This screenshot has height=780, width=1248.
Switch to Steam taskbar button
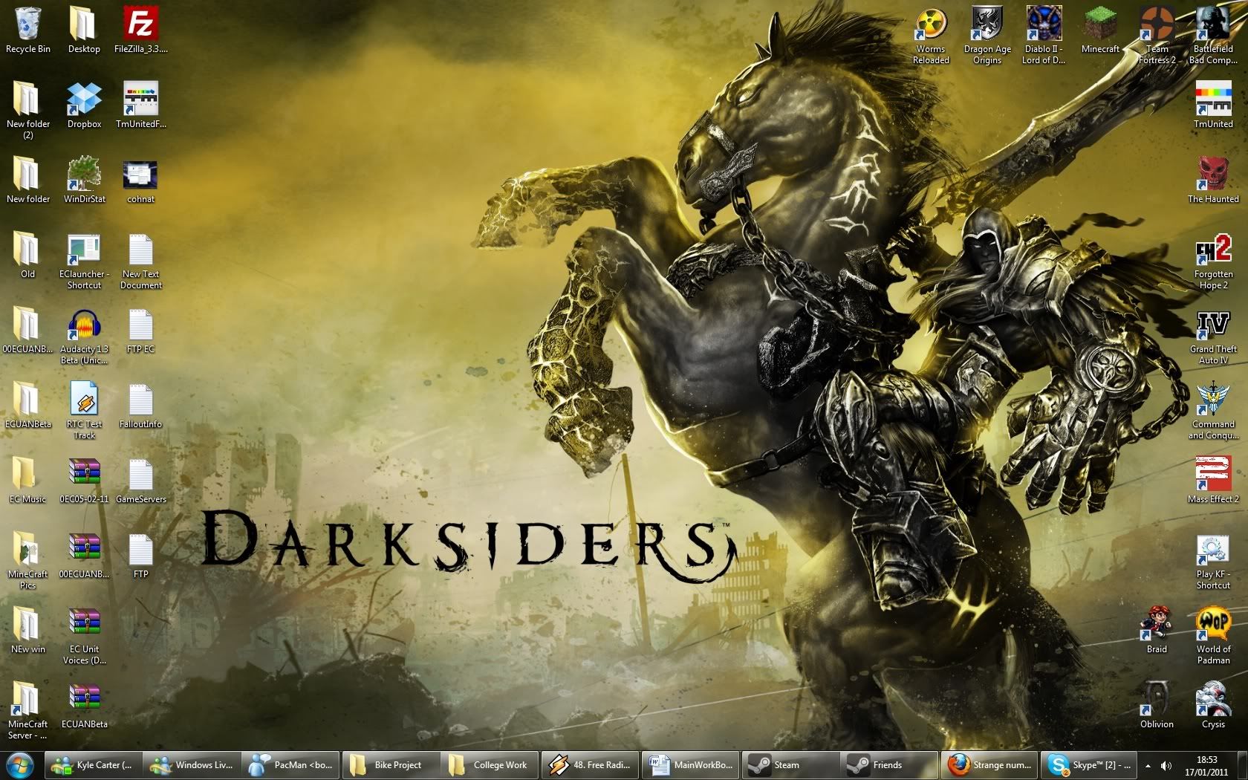(x=790, y=764)
